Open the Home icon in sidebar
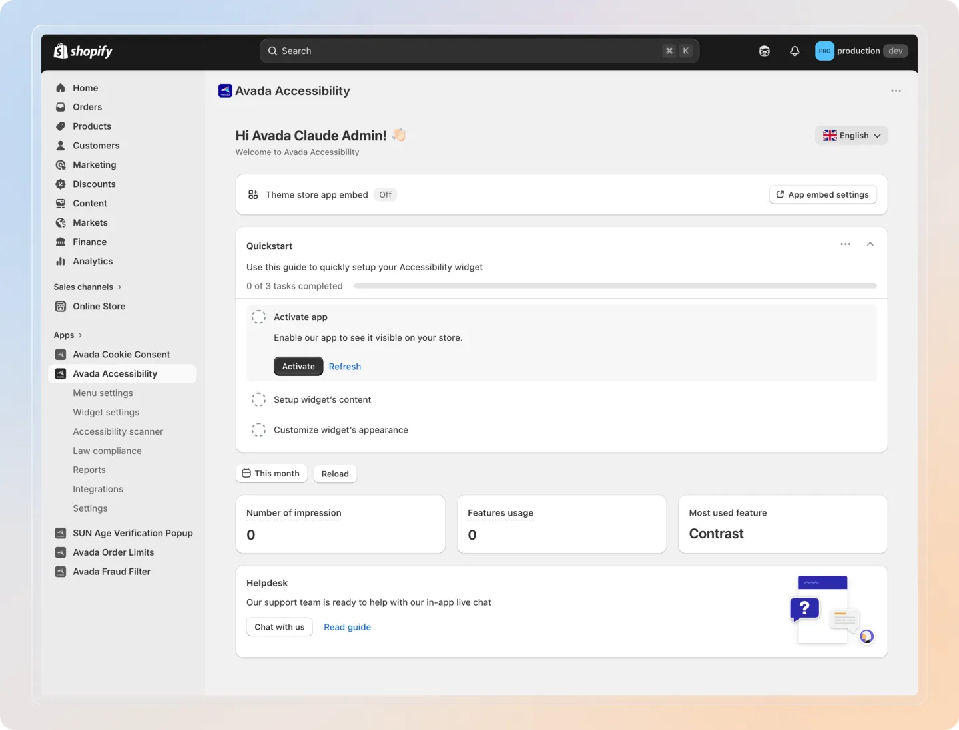The width and height of the screenshot is (959, 730). pos(61,88)
